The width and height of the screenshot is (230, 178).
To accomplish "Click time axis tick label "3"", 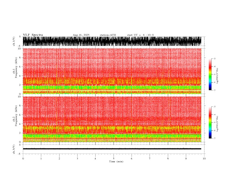I will pyautogui.click(x=77, y=159).
